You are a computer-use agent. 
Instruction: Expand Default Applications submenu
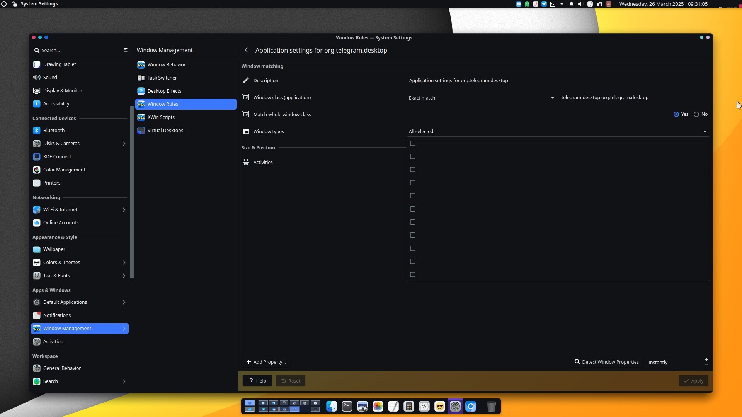tap(124, 302)
